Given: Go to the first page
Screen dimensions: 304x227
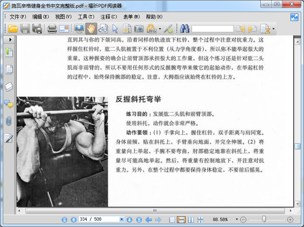Looking at the screenshot, I should click(65, 220).
